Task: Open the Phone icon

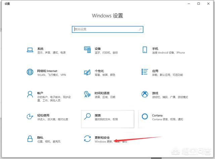Action: click(x=145, y=50)
